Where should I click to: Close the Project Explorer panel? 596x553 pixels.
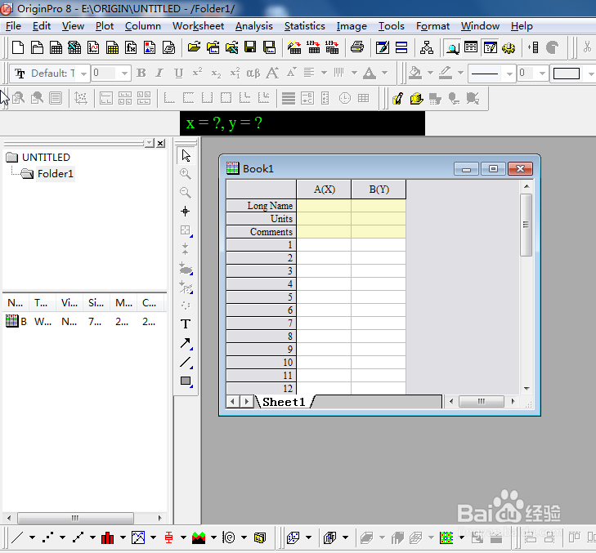coord(161,143)
